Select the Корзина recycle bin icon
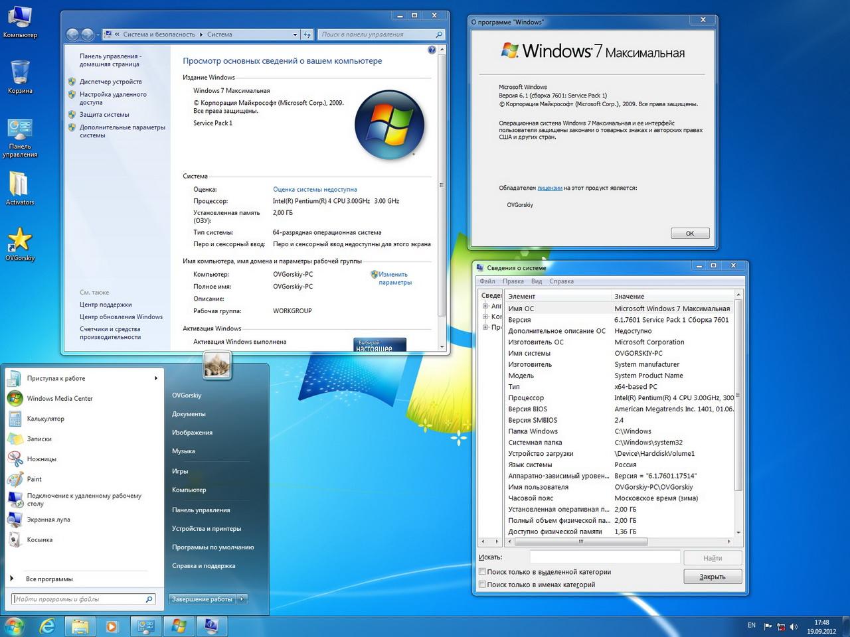 coord(20,77)
